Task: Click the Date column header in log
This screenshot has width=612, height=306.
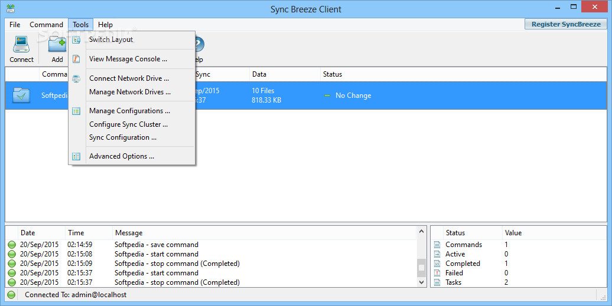Action: [41, 233]
